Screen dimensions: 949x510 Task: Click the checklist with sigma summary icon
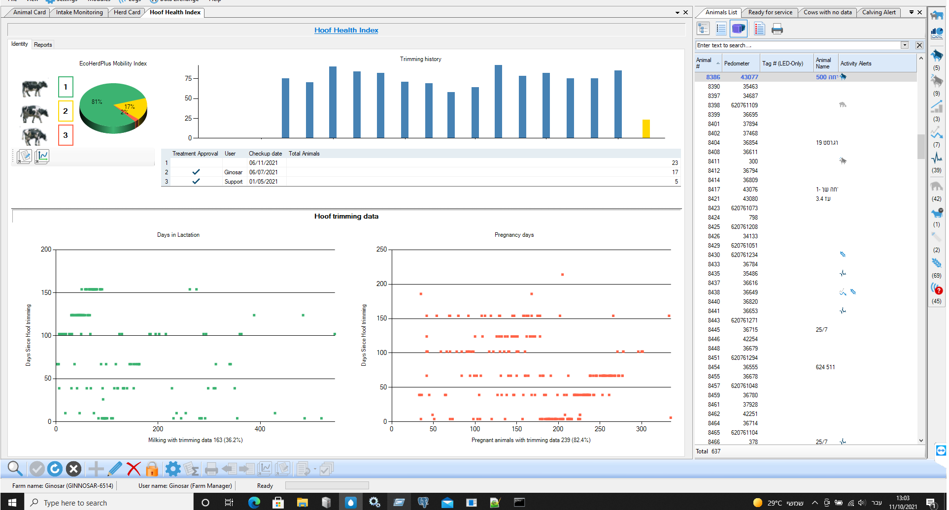[191, 469]
